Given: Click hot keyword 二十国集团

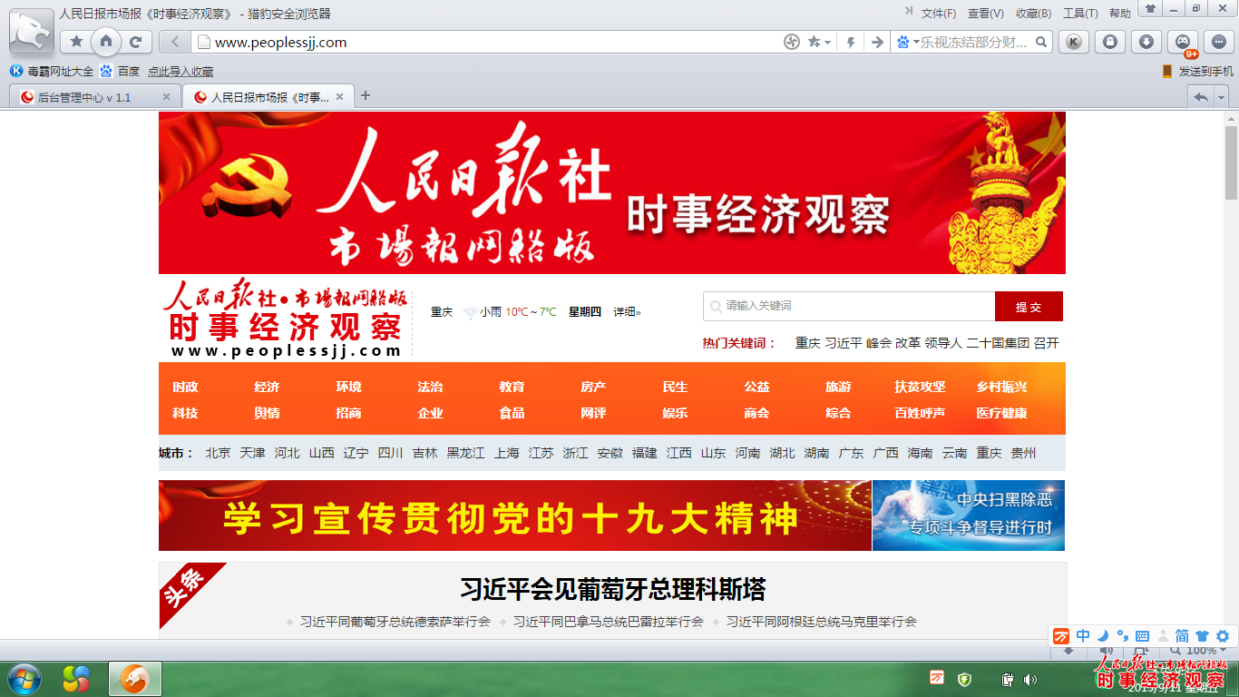Looking at the screenshot, I should [x=998, y=343].
